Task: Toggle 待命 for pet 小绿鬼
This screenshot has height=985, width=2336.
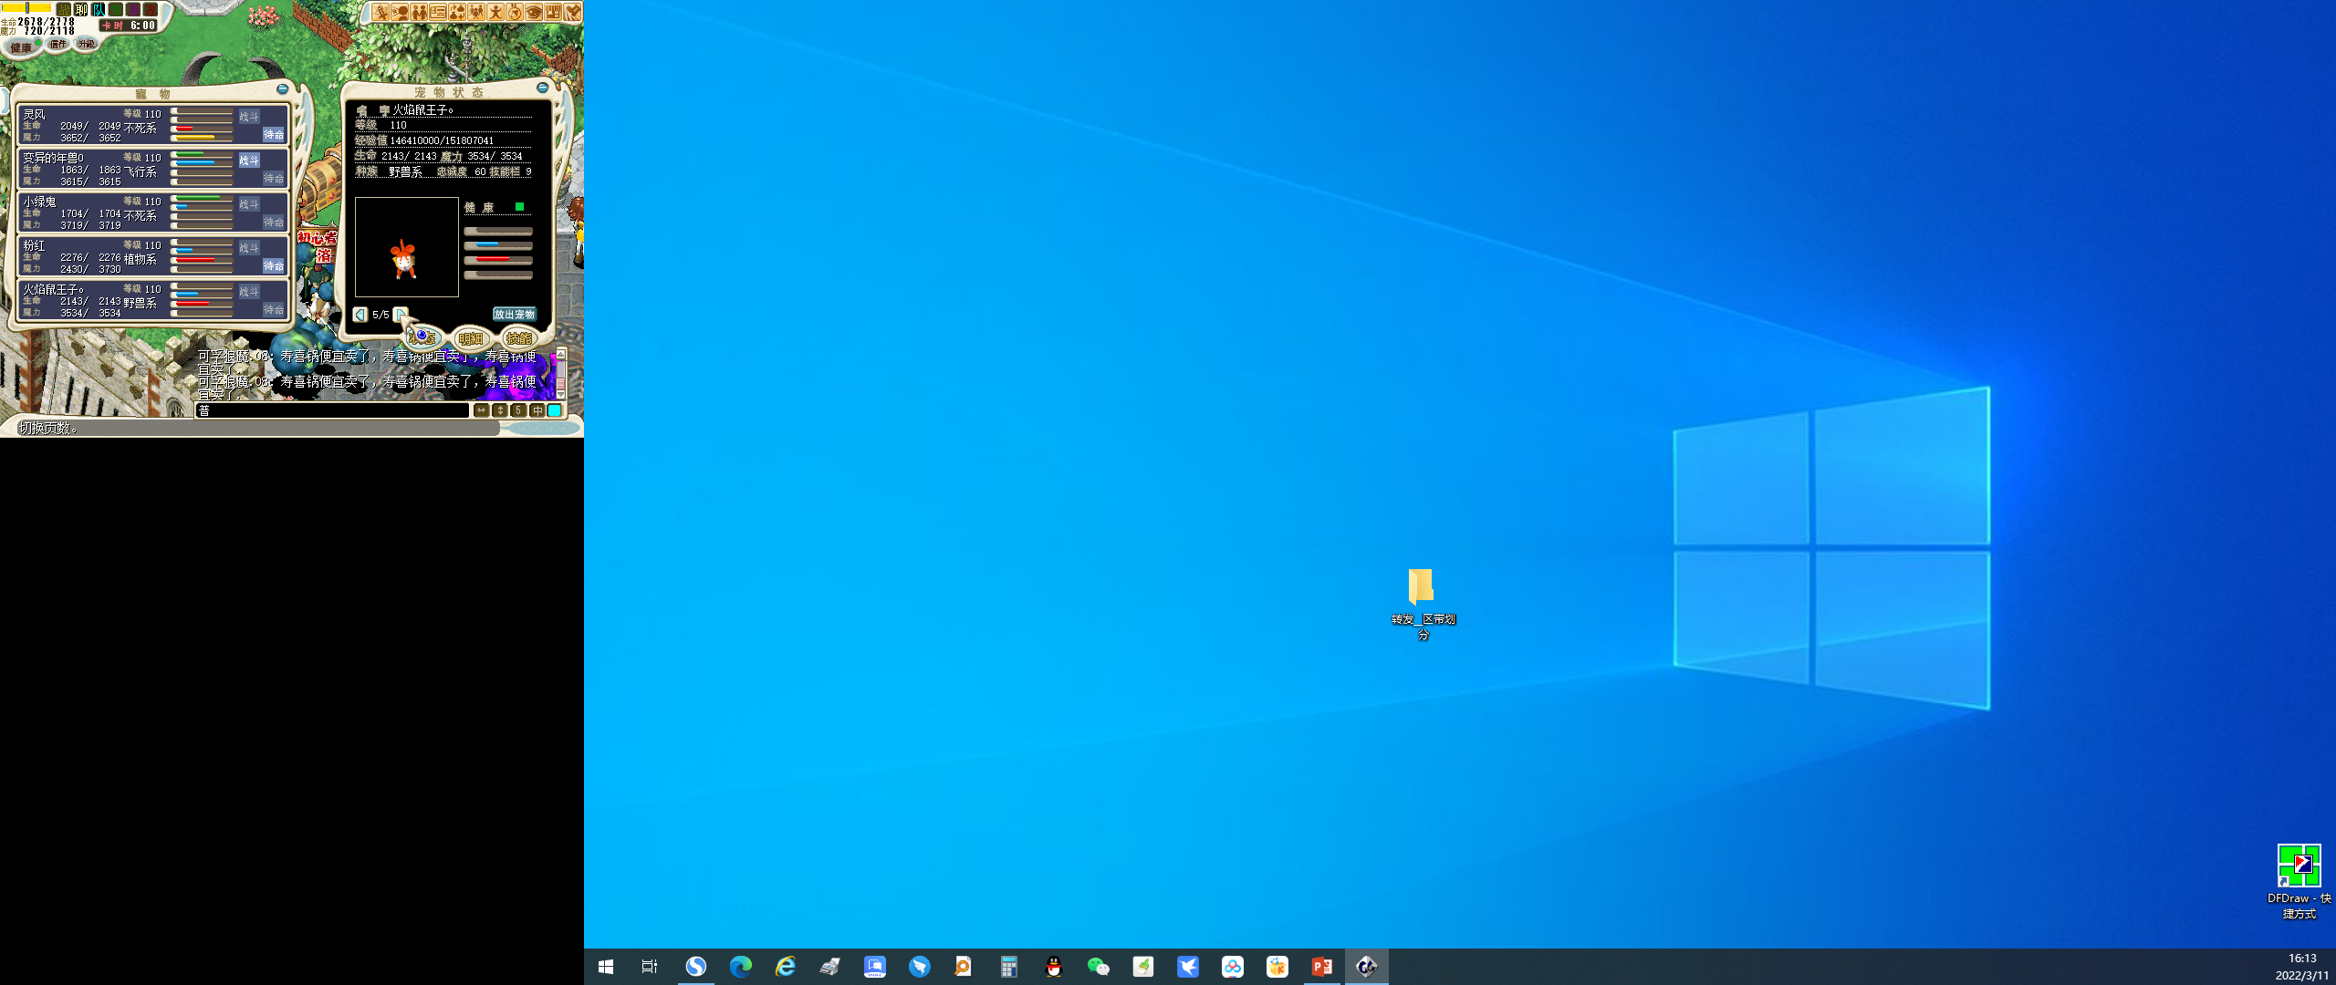Action: (274, 222)
